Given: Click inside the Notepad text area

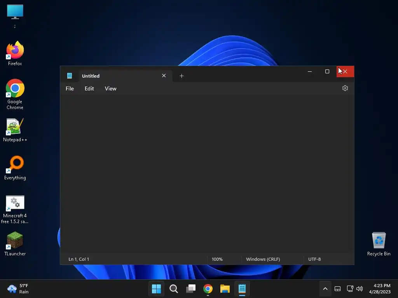Looking at the screenshot, I should [207, 173].
